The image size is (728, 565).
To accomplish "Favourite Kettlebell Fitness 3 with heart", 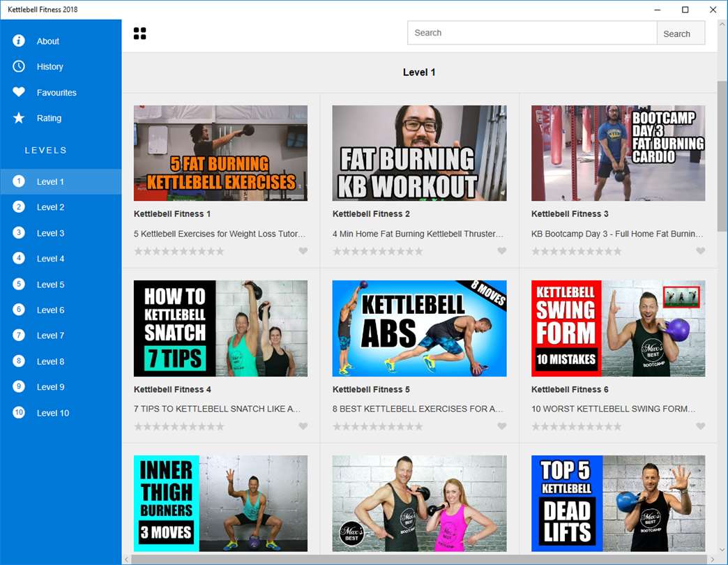I will tap(701, 250).
